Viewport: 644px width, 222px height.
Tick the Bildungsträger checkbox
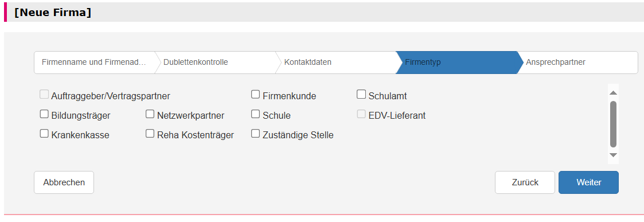coord(44,114)
